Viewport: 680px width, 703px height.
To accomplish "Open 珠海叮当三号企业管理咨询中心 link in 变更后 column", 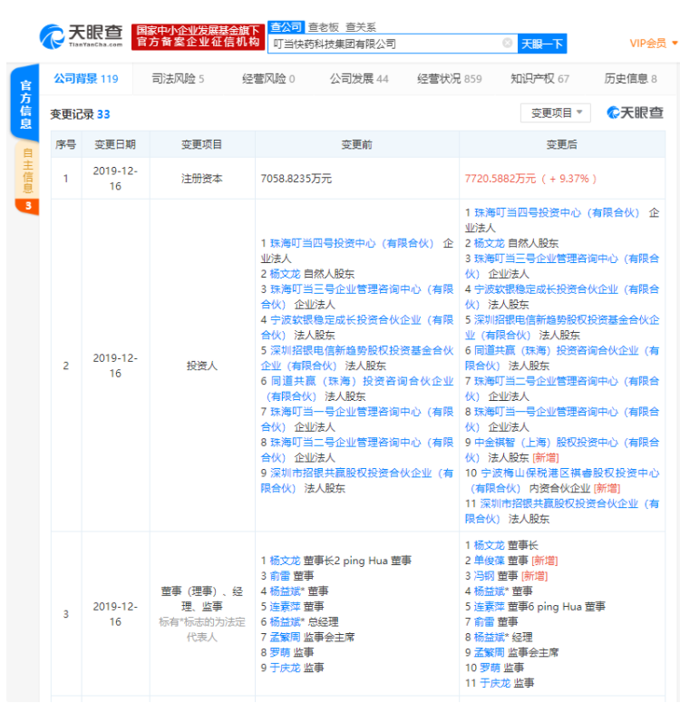I will click(x=561, y=266).
